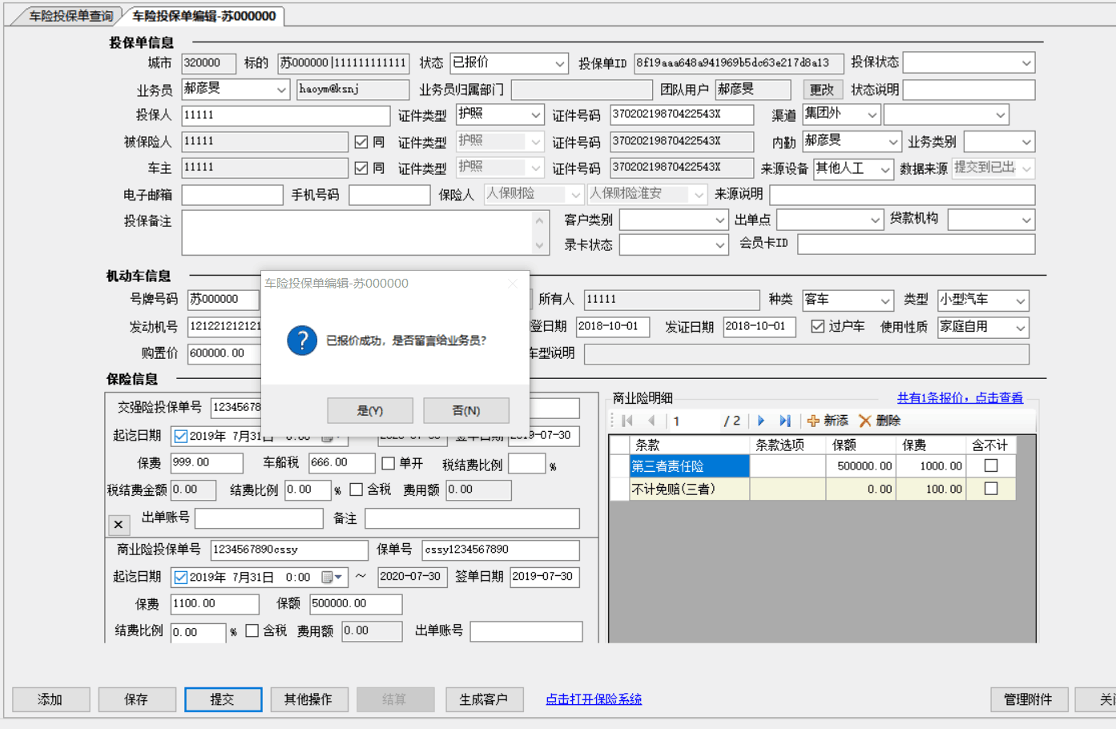The height and width of the screenshot is (729, 1116).
Task: Open the 渠道 dropdown showing 集团外
Action: click(872, 115)
